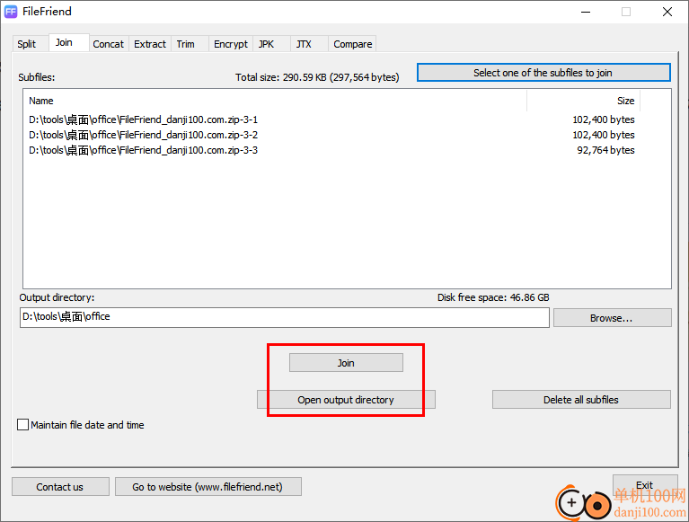This screenshot has width=689, height=522.
Task: Click the Total size text label
Action: click(317, 77)
